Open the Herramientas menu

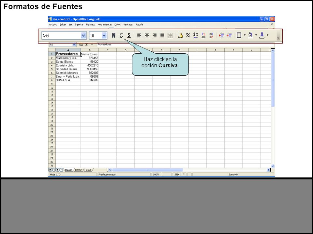(105, 25)
